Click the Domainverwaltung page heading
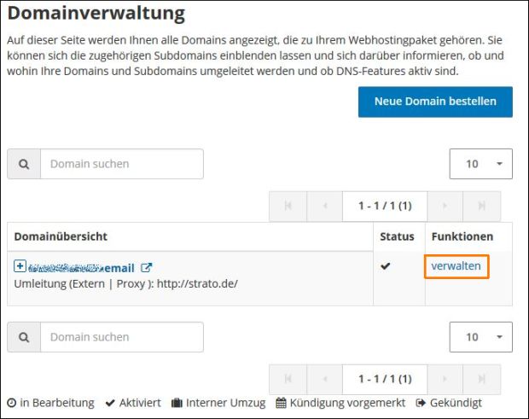 tap(96, 14)
